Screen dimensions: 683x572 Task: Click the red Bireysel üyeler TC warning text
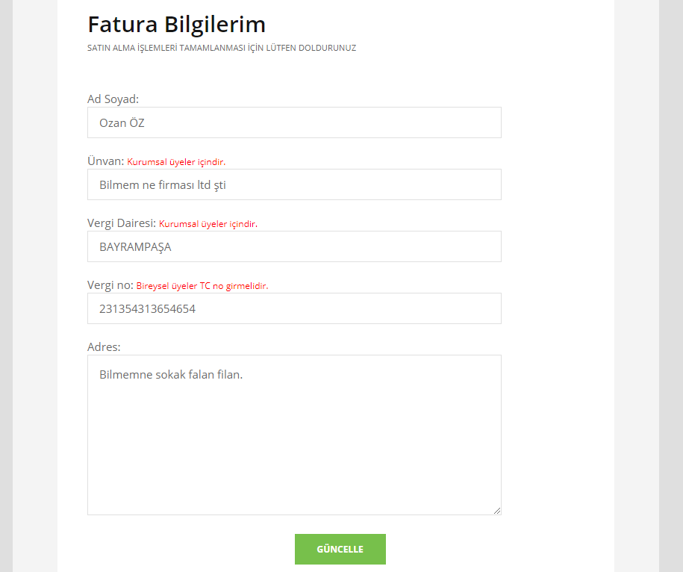tap(202, 285)
